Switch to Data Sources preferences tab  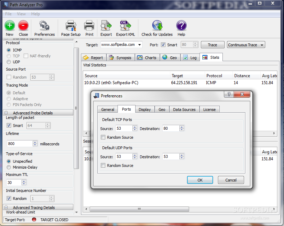pos(184,110)
